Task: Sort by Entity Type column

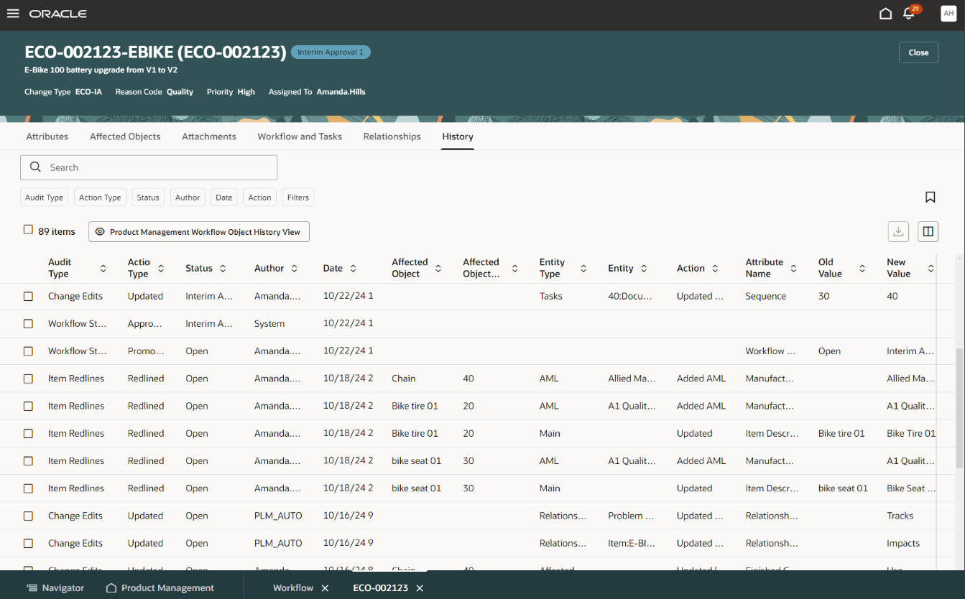Action: [583, 268]
